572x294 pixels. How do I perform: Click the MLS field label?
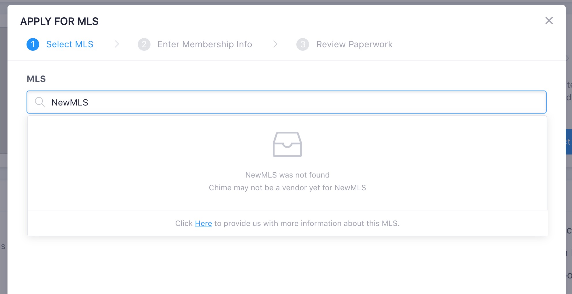36,79
